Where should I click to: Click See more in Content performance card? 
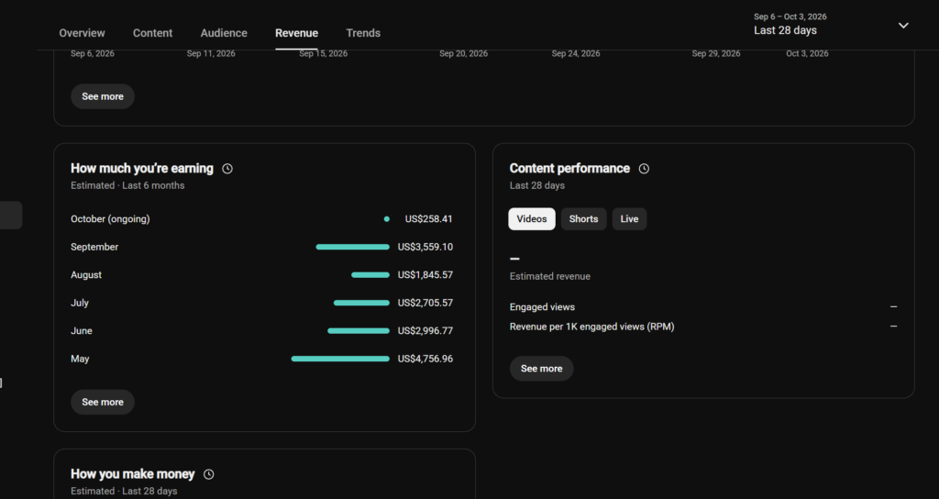541,369
